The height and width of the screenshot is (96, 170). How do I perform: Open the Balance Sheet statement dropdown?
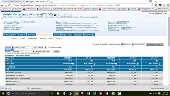click(22, 47)
